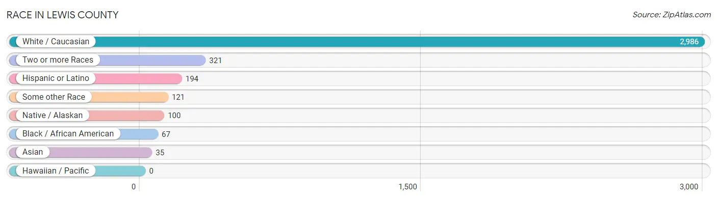Click the 100 value label

click(174, 116)
